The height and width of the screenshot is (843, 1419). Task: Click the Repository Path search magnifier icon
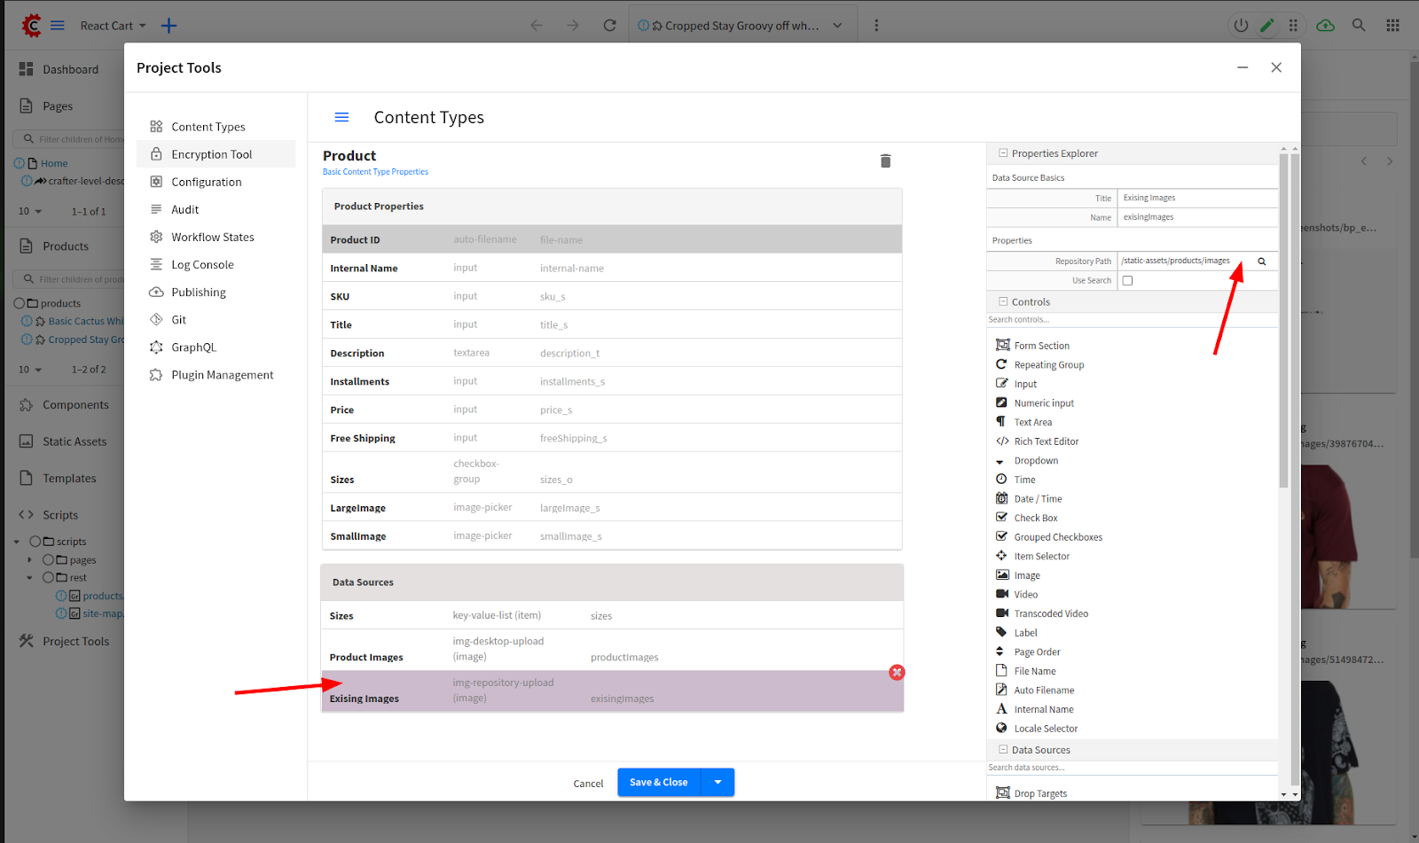click(1262, 261)
